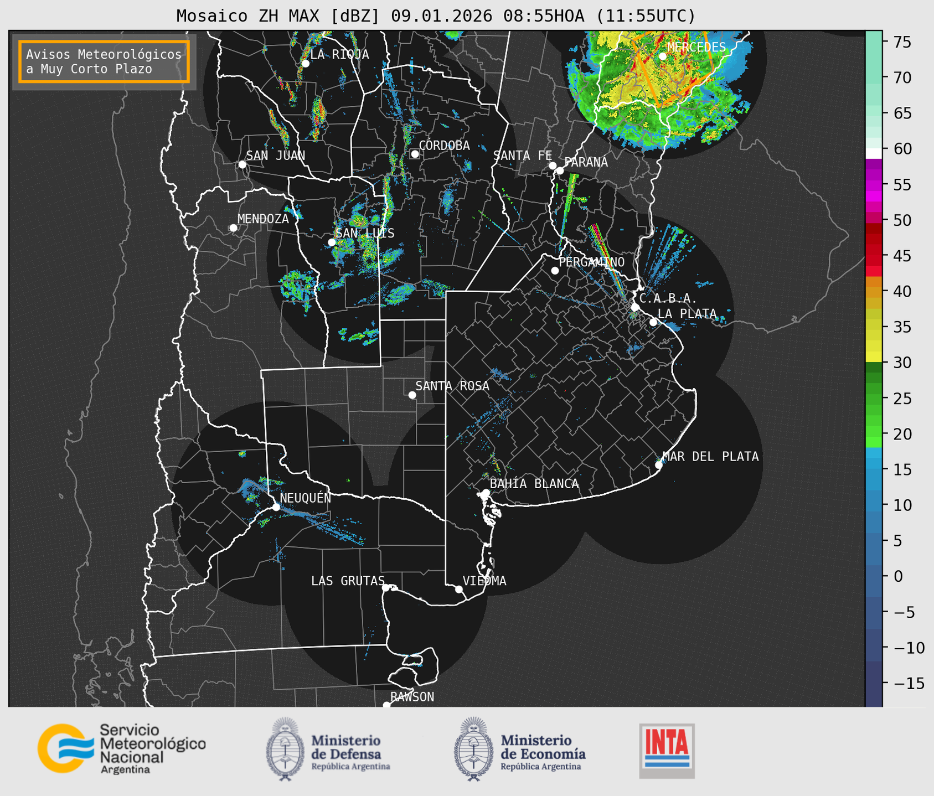Click the Servicio Meteorológico Nacional logo
Viewport: 934px width, 796px height.
point(121,748)
